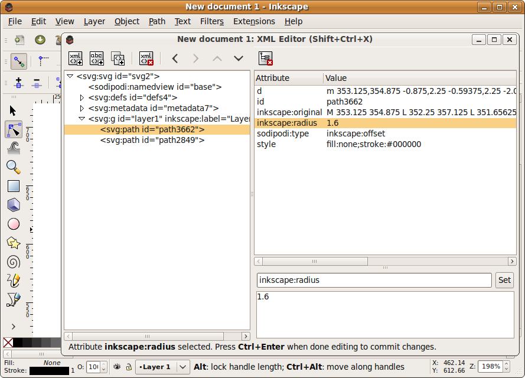The image size is (525, 378).
Task: Raise node with the up arrow
Action: pos(217,58)
